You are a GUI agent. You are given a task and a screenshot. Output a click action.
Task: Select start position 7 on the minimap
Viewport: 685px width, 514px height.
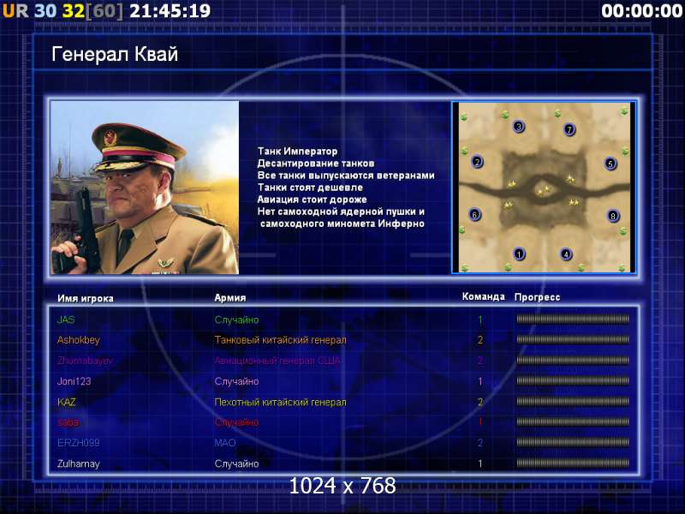(x=569, y=129)
